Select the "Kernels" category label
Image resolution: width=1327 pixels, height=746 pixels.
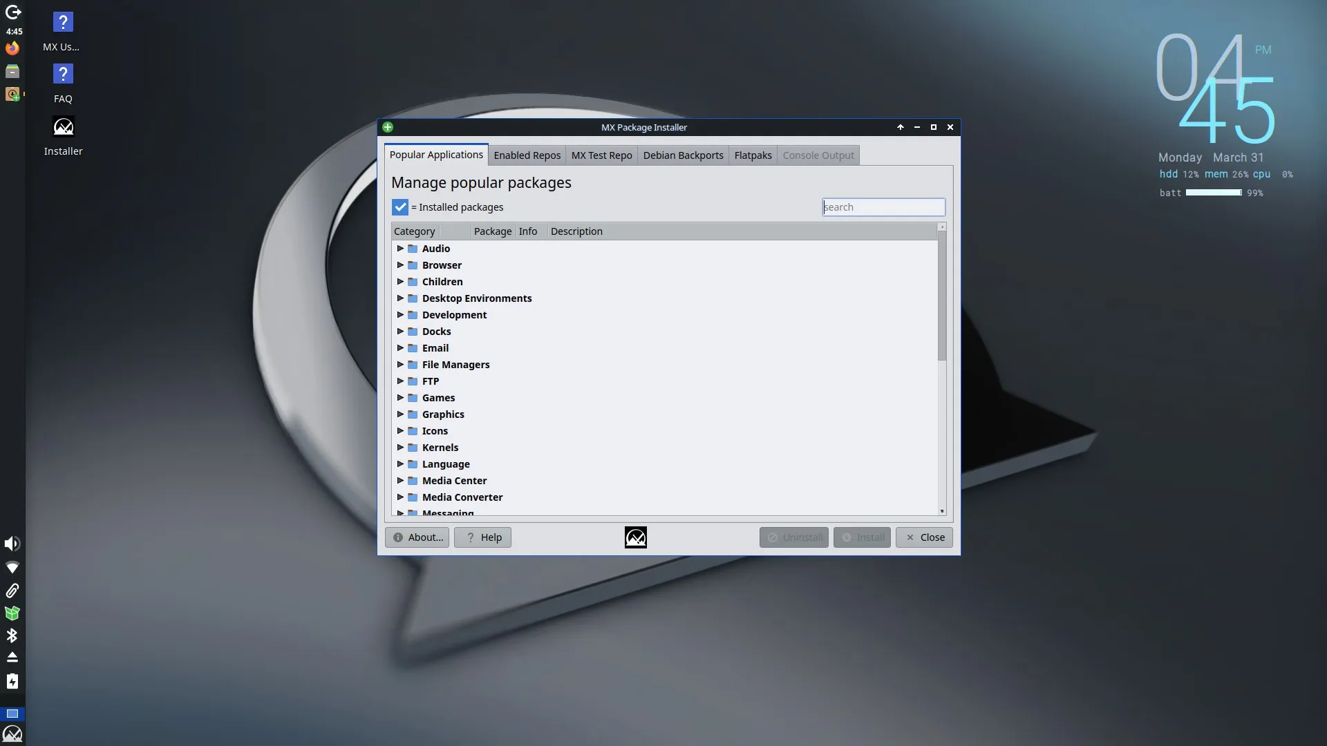pos(440,448)
